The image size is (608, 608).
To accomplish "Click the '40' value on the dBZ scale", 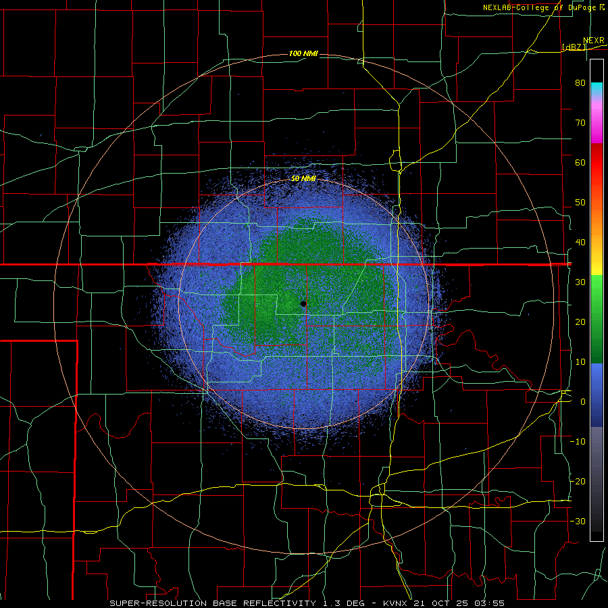I will click(580, 243).
